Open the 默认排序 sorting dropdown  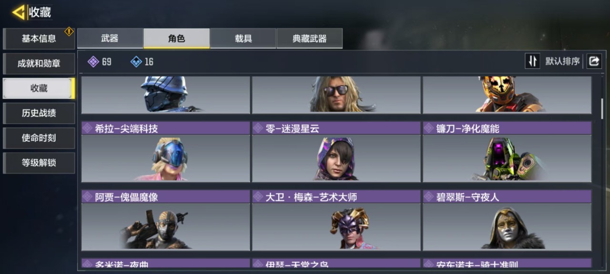click(562, 61)
